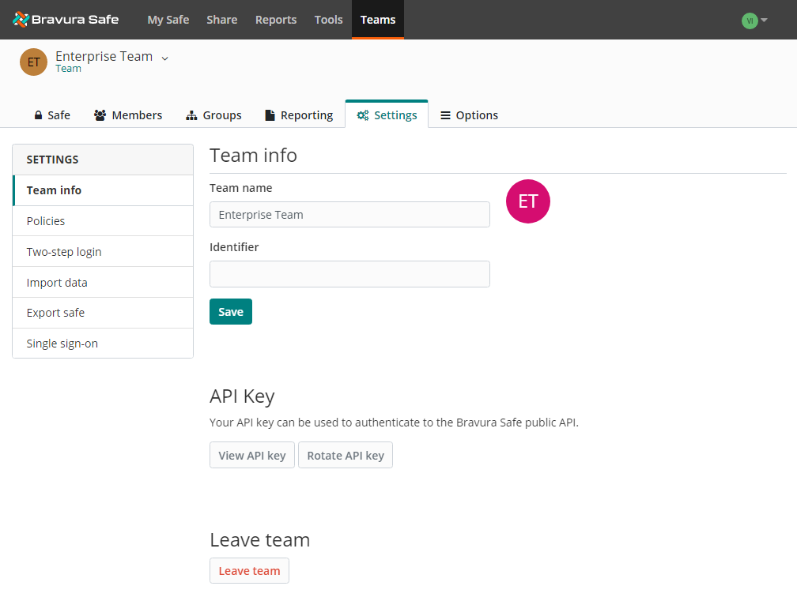Click the Options hamburger icon

445,115
